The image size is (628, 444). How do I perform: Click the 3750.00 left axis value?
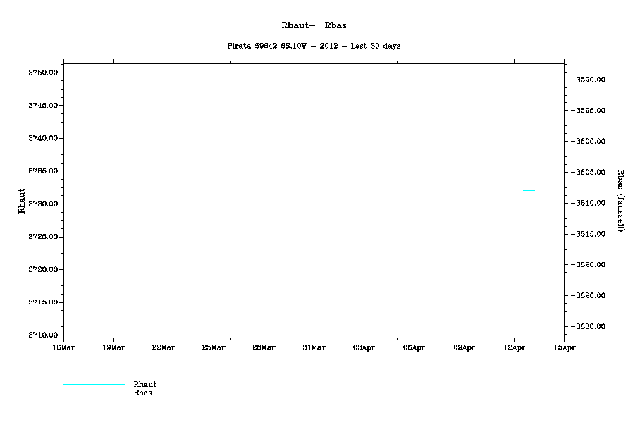coord(43,73)
